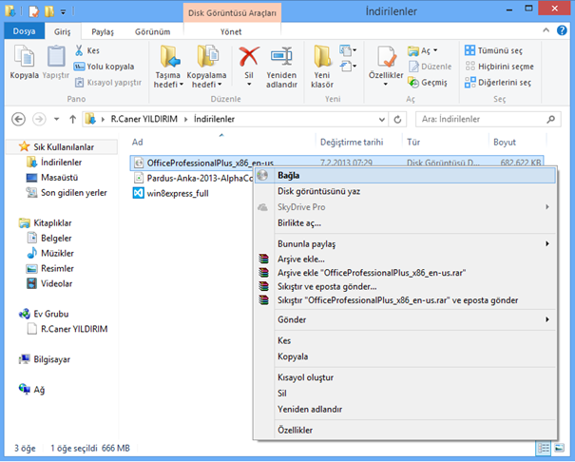Image resolution: width=575 pixels, height=462 pixels.
Task: Select Bağla in the context menu
Action: [289, 175]
